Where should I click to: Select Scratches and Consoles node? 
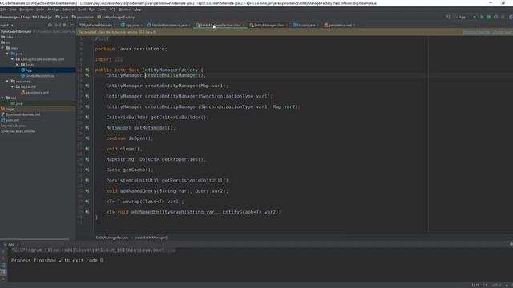[x=18, y=131]
